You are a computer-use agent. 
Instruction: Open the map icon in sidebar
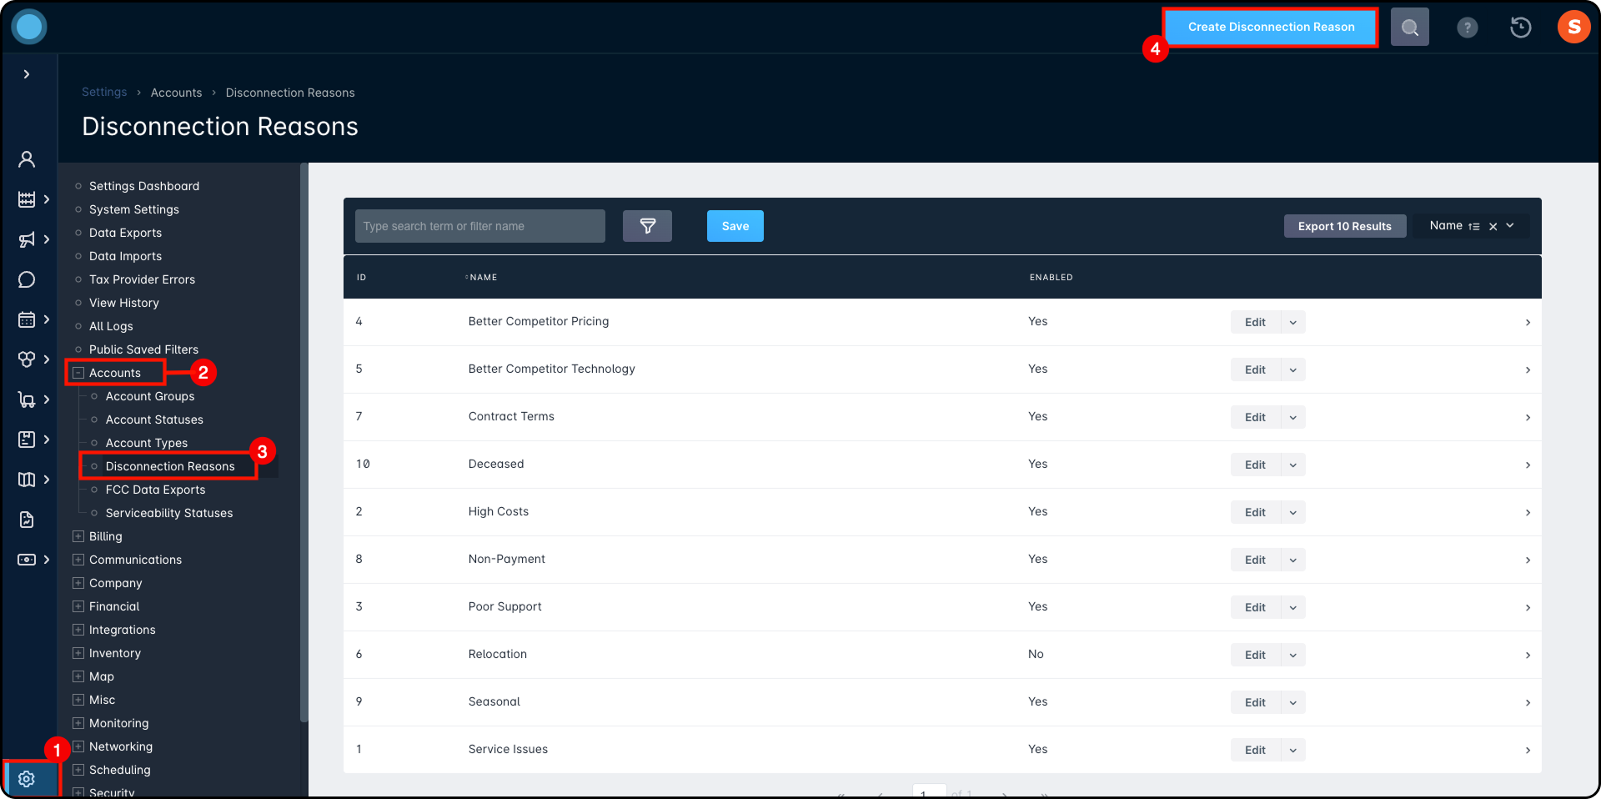[x=27, y=480]
